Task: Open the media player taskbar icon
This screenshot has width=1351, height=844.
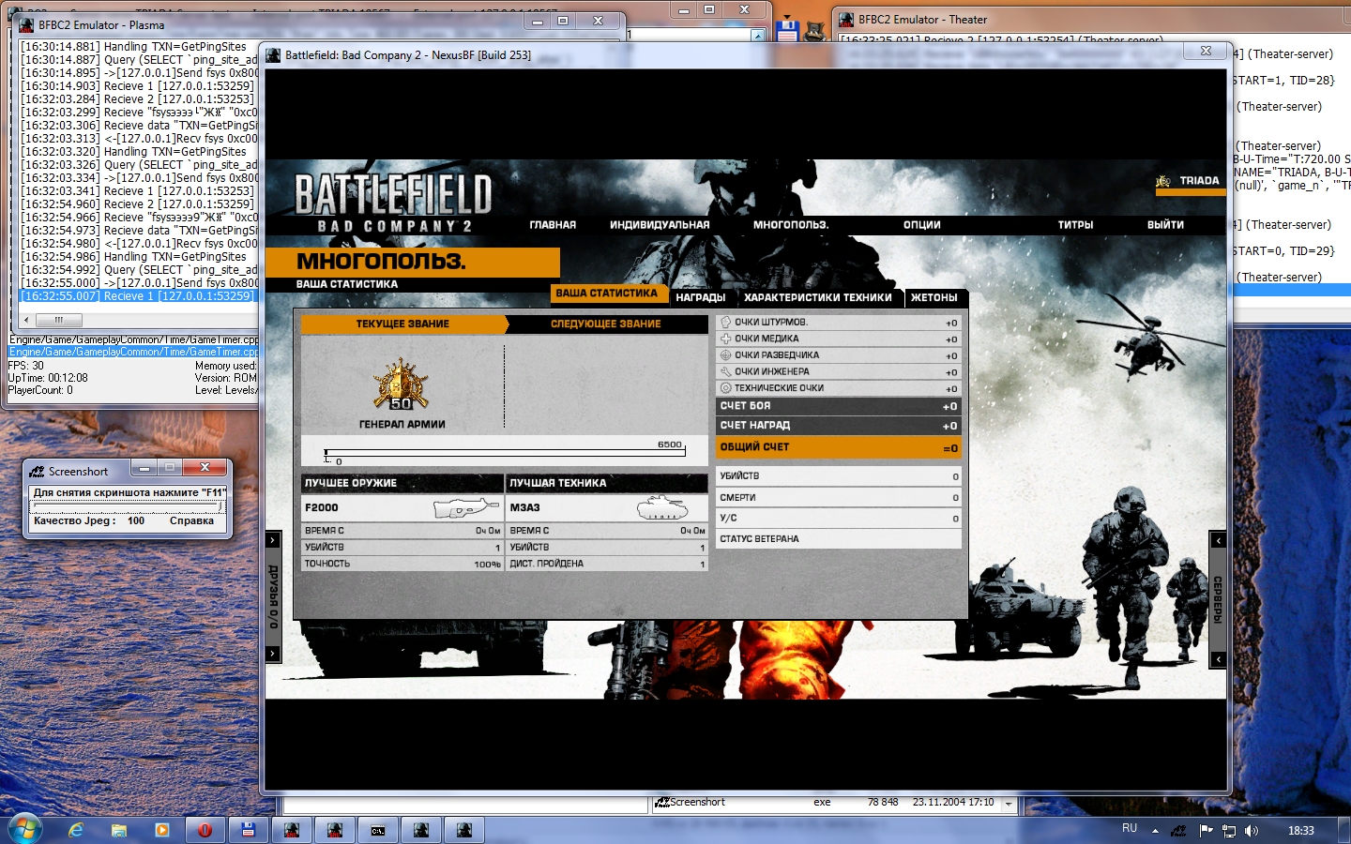Action: pyautogui.click(x=162, y=830)
